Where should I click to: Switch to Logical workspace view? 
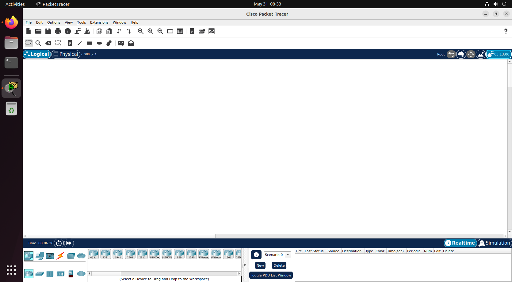37,54
